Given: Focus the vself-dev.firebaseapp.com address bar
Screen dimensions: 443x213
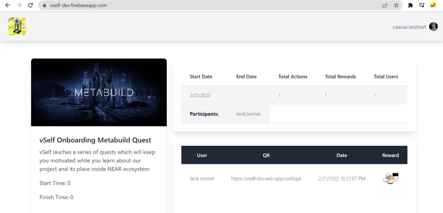Looking at the screenshot, I should pos(220,5).
